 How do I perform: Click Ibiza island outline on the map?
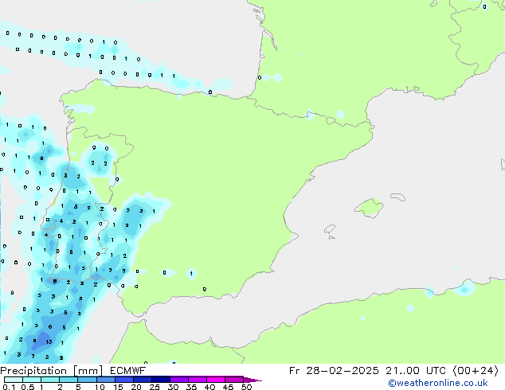tap(330, 229)
